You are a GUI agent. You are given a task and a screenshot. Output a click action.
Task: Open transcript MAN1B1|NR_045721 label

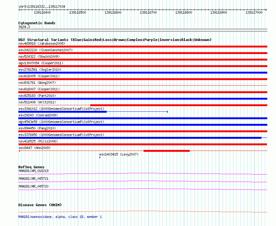[33, 179]
